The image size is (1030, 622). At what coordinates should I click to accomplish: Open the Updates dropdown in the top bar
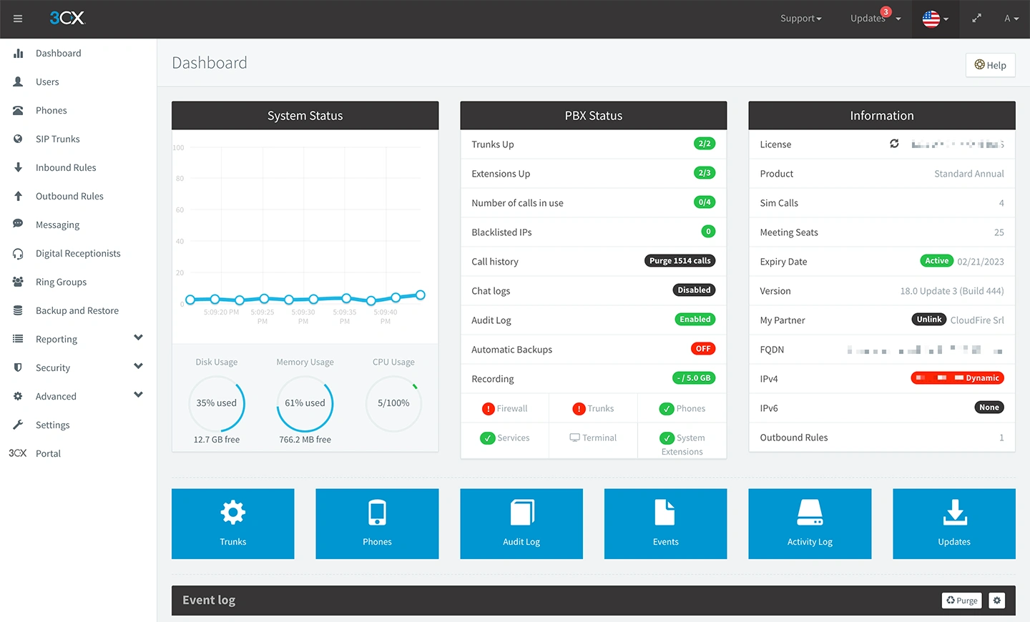[875, 19]
